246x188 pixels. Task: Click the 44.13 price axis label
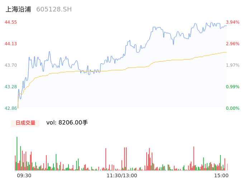pos(11,44)
